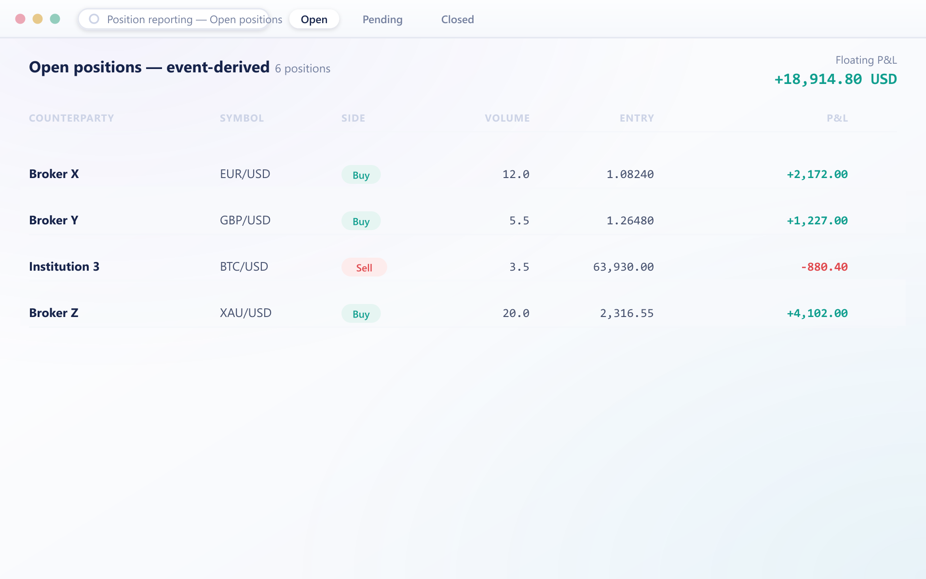The image size is (926, 579).
Task: Sort by Symbol column header
Action: click(x=242, y=118)
